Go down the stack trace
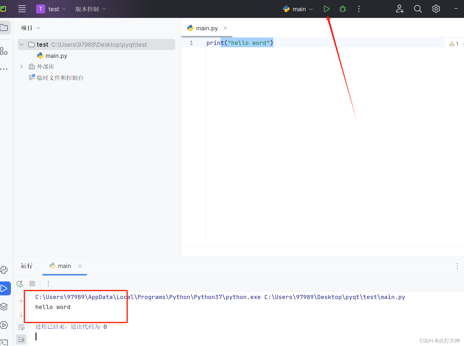464x346 pixels. point(21,315)
